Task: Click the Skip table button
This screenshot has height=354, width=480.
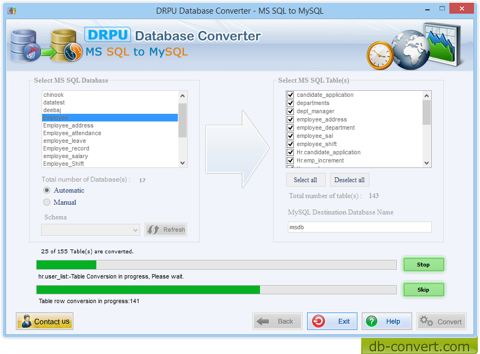Action: 424,290
